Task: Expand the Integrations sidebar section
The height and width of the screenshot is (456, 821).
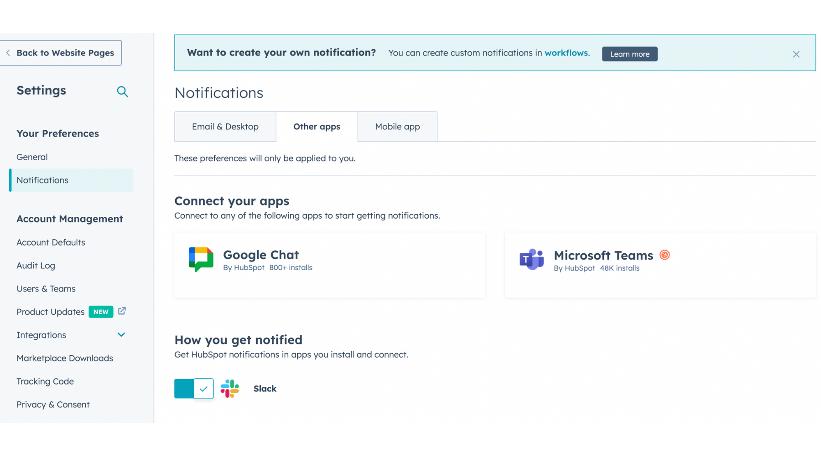Action: point(121,335)
